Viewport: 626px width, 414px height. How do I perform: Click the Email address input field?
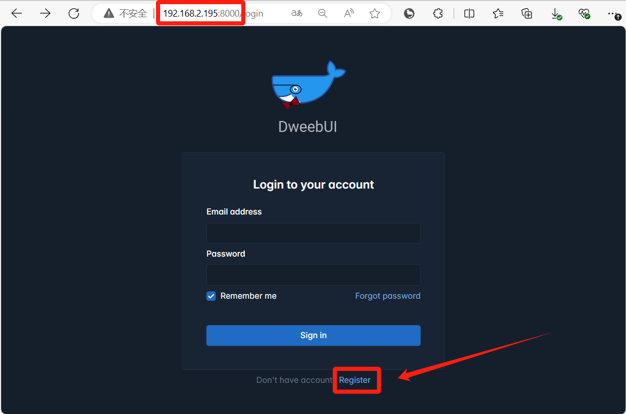click(x=314, y=233)
